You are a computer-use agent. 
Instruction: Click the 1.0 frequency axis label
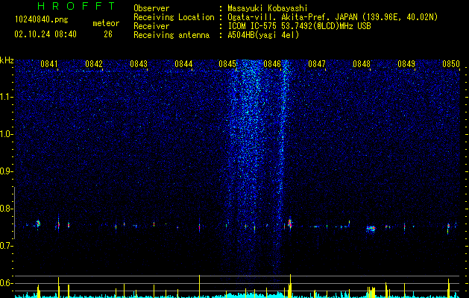6,134
